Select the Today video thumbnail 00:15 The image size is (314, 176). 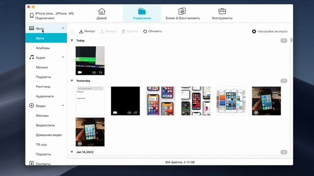(x=90, y=61)
